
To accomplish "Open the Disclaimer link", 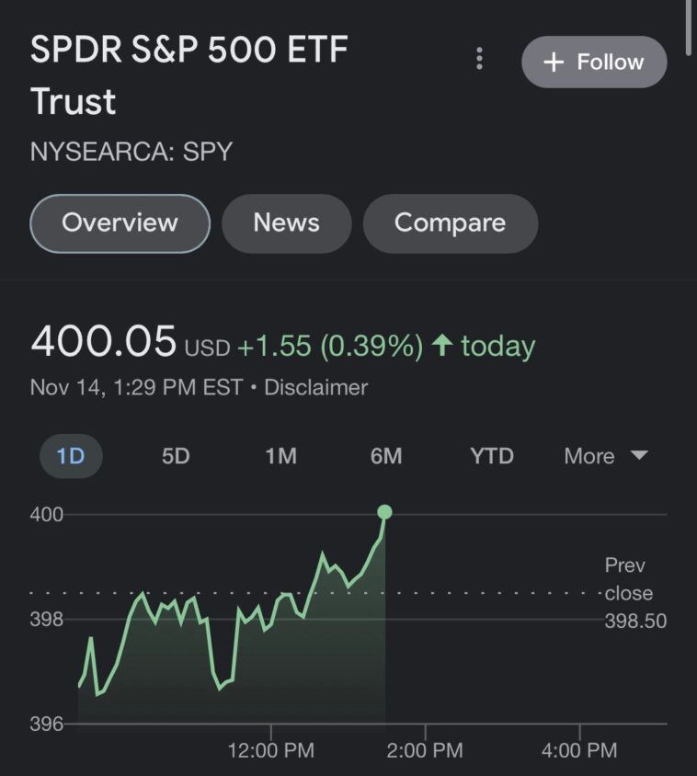I will 315,387.
